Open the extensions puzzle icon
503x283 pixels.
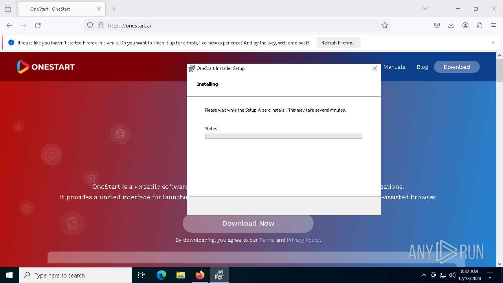click(x=479, y=25)
